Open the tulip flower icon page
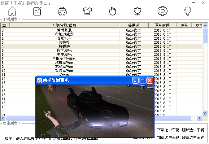 point(137,11)
